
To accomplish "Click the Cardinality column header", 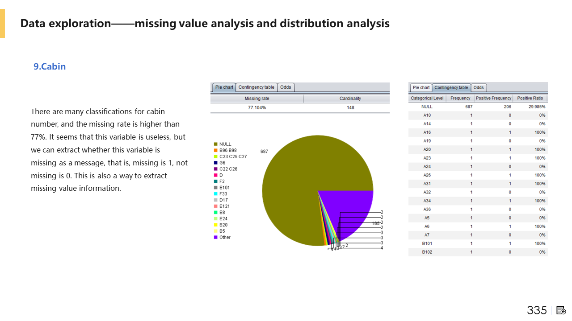I will point(350,99).
